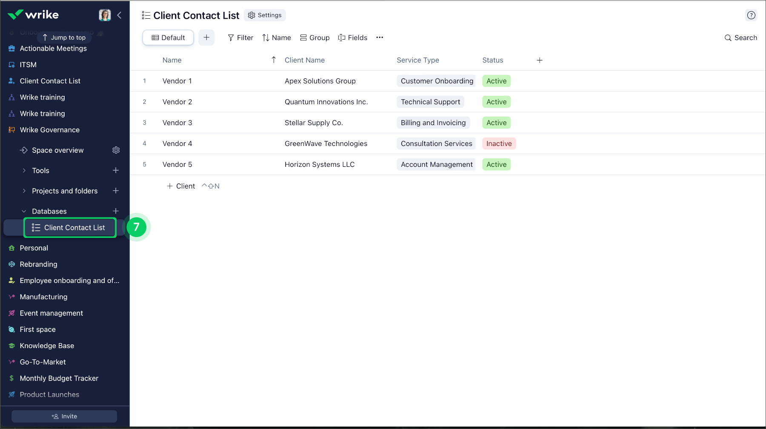Open the Fields manager
This screenshot has width=766, height=429.
pyautogui.click(x=352, y=37)
